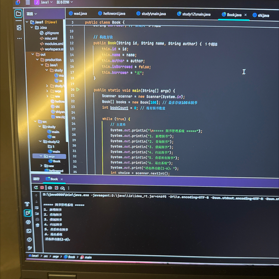Screen dimensions: 279x279
Task: Stop the running Book process
Action: [42, 188]
